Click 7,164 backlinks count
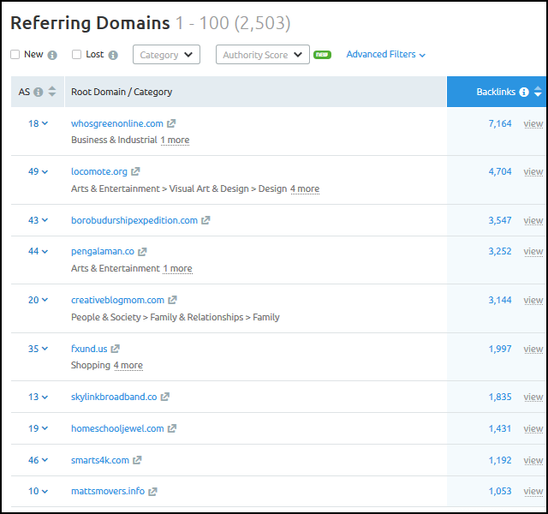The image size is (548, 514). point(500,123)
